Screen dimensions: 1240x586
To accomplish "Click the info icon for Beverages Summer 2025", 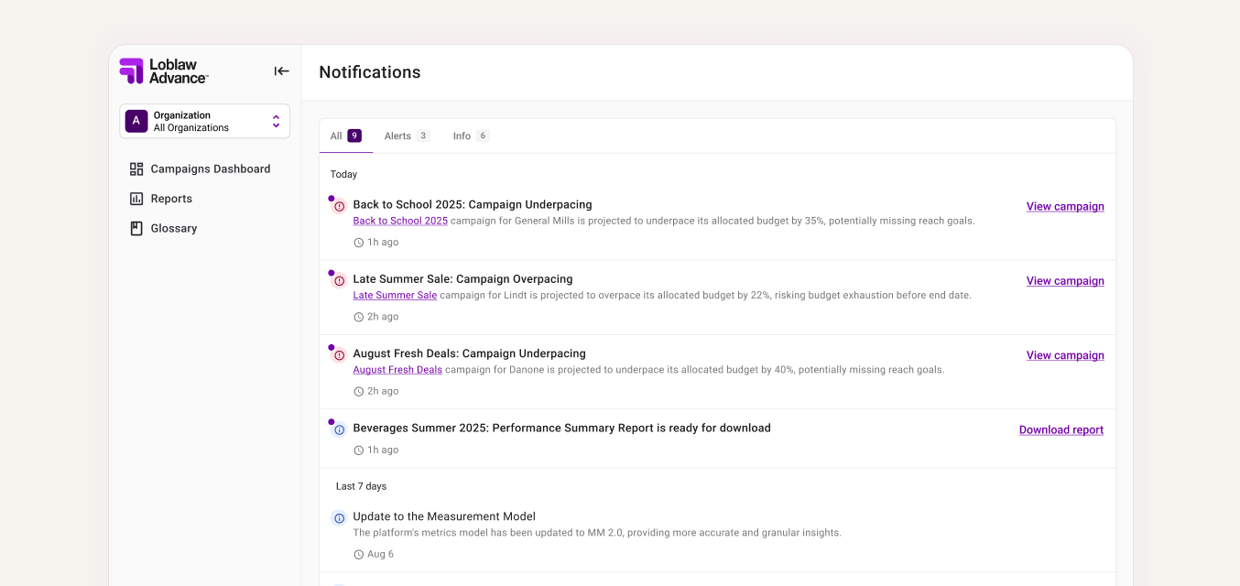I will tap(339, 429).
